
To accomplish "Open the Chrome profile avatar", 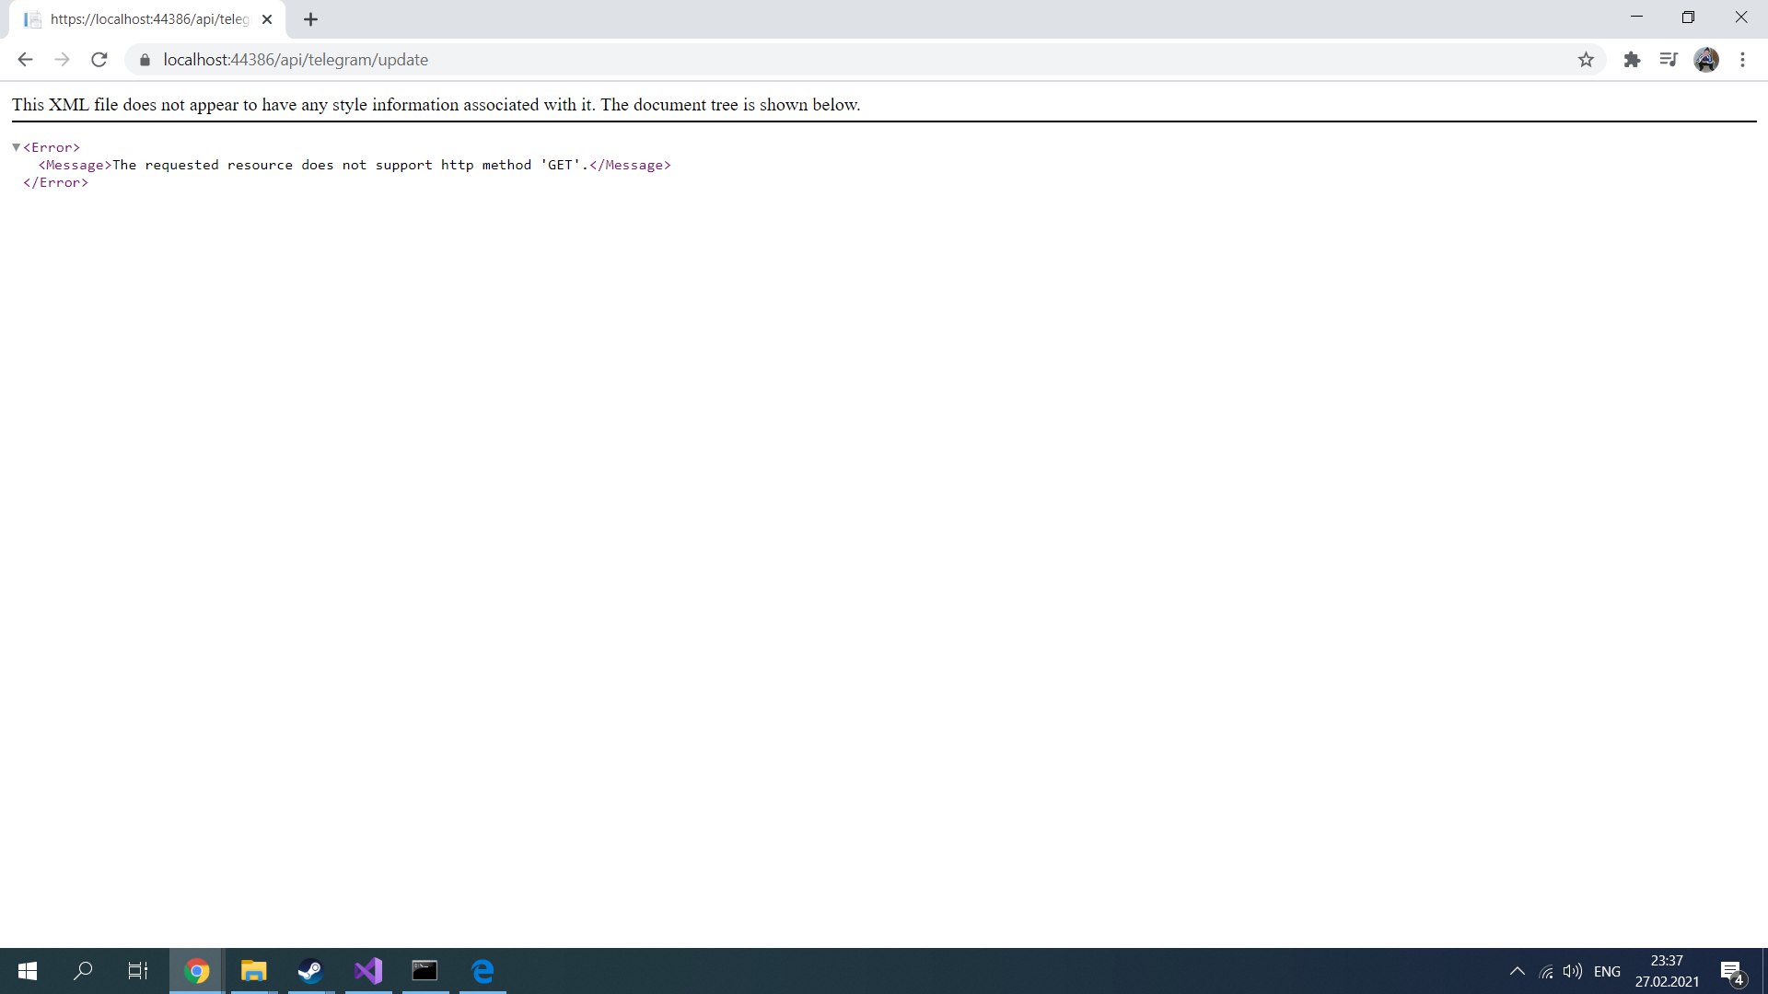I will pyautogui.click(x=1706, y=60).
